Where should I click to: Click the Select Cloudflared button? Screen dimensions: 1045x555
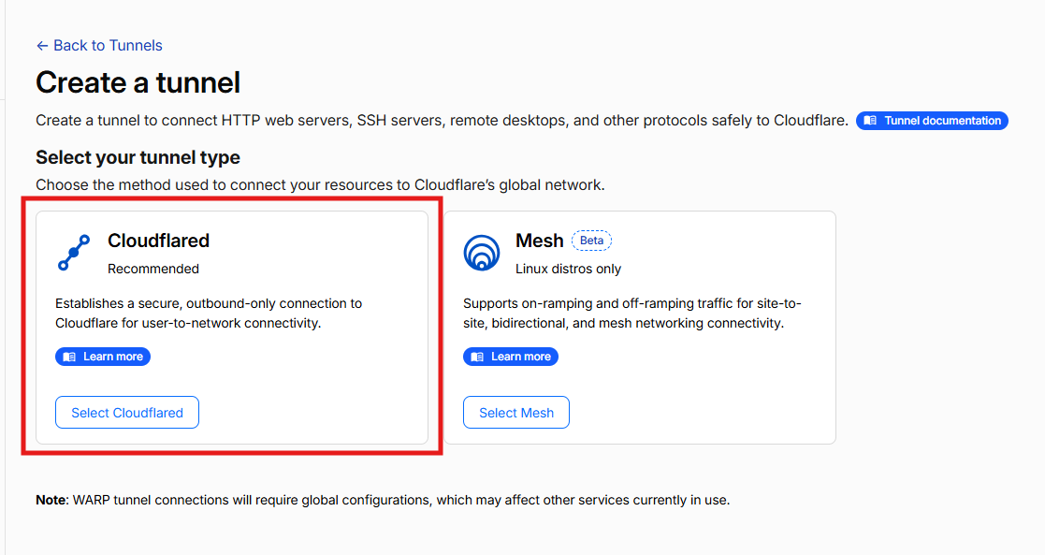click(x=127, y=412)
